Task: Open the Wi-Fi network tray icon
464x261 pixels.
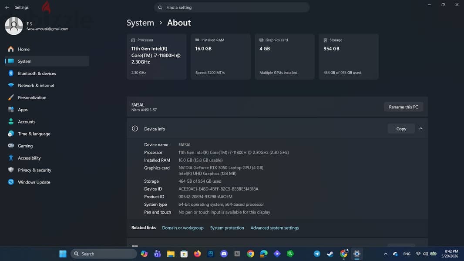Action: 418,254
